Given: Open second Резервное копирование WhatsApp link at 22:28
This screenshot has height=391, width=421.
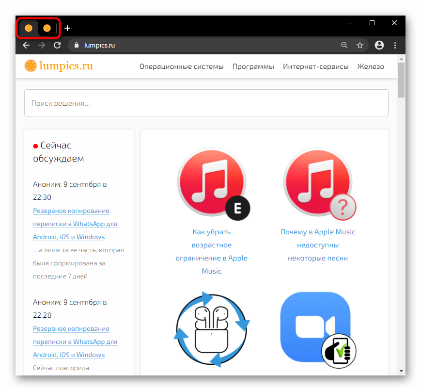Looking at the screenshot, I should point(75,342).
